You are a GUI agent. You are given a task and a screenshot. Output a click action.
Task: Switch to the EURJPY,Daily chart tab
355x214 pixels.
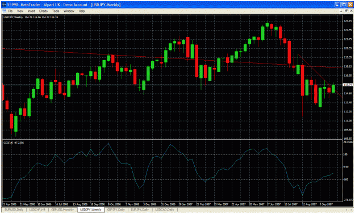click(x=140, y=209)
